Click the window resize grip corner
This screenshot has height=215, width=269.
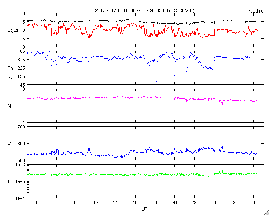tap(266, 212)
